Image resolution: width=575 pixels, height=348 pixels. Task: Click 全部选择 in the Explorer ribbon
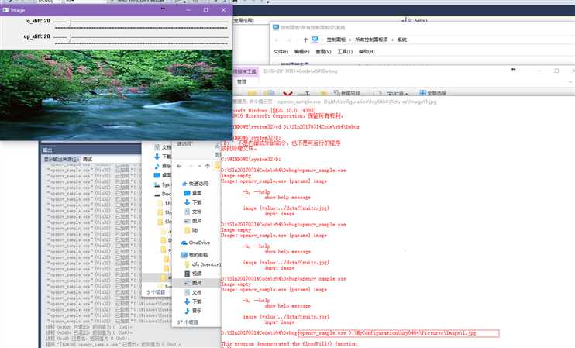432,93
